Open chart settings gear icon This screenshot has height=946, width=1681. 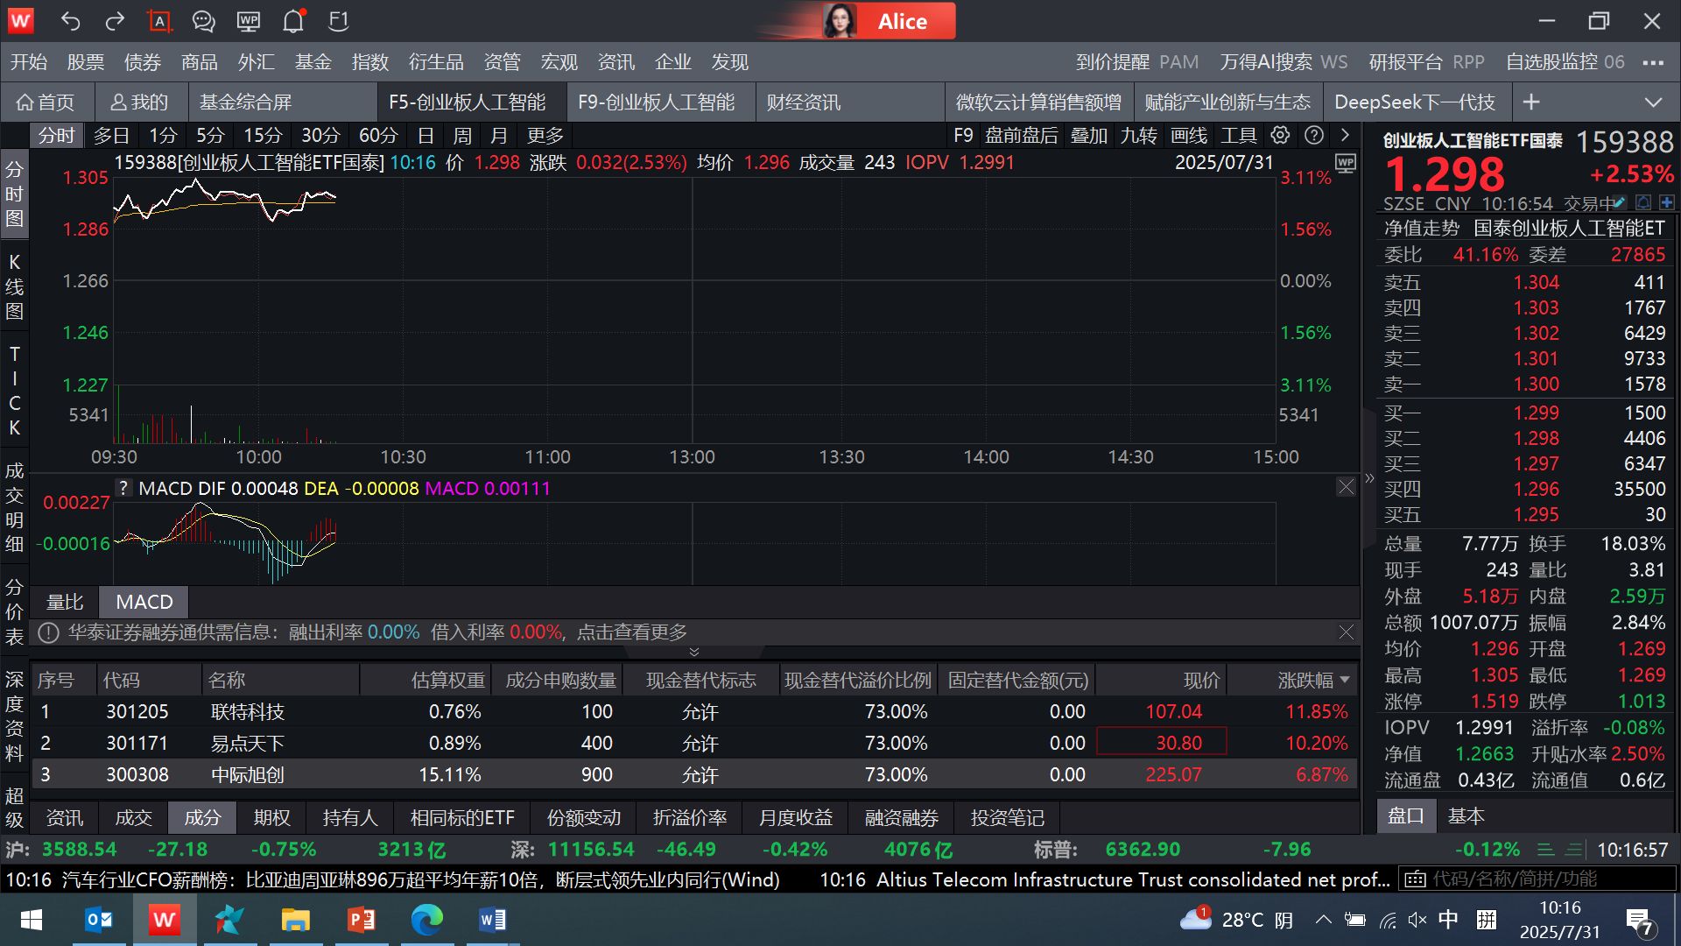[x=1280, y=135]
